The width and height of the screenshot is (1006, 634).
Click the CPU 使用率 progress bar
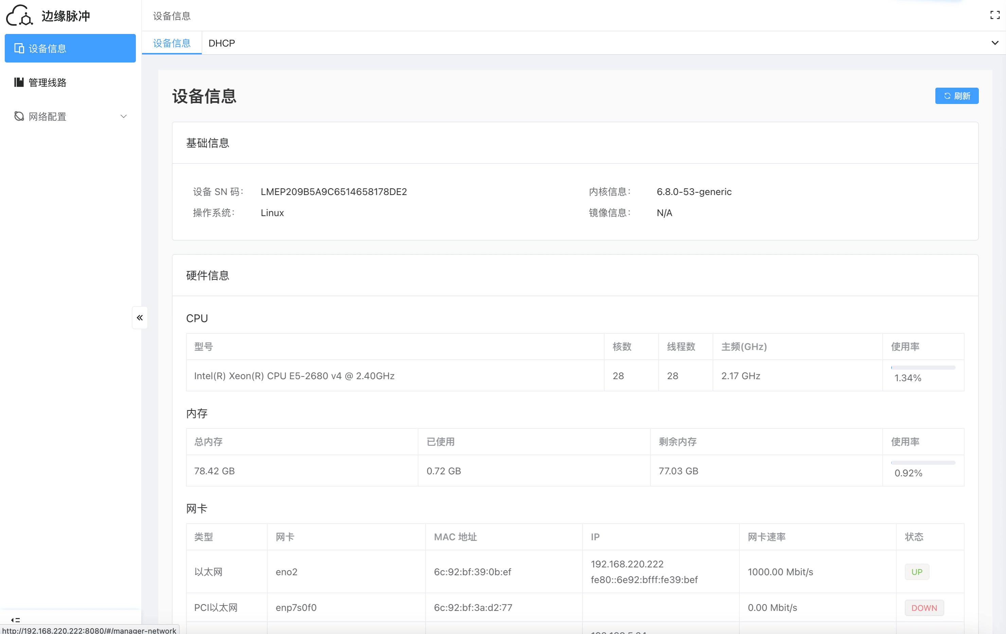(x=923, y=368)
